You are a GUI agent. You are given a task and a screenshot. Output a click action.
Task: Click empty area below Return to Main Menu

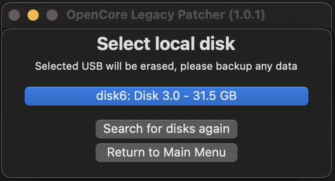pyautogui.click(x=167, y=170)
